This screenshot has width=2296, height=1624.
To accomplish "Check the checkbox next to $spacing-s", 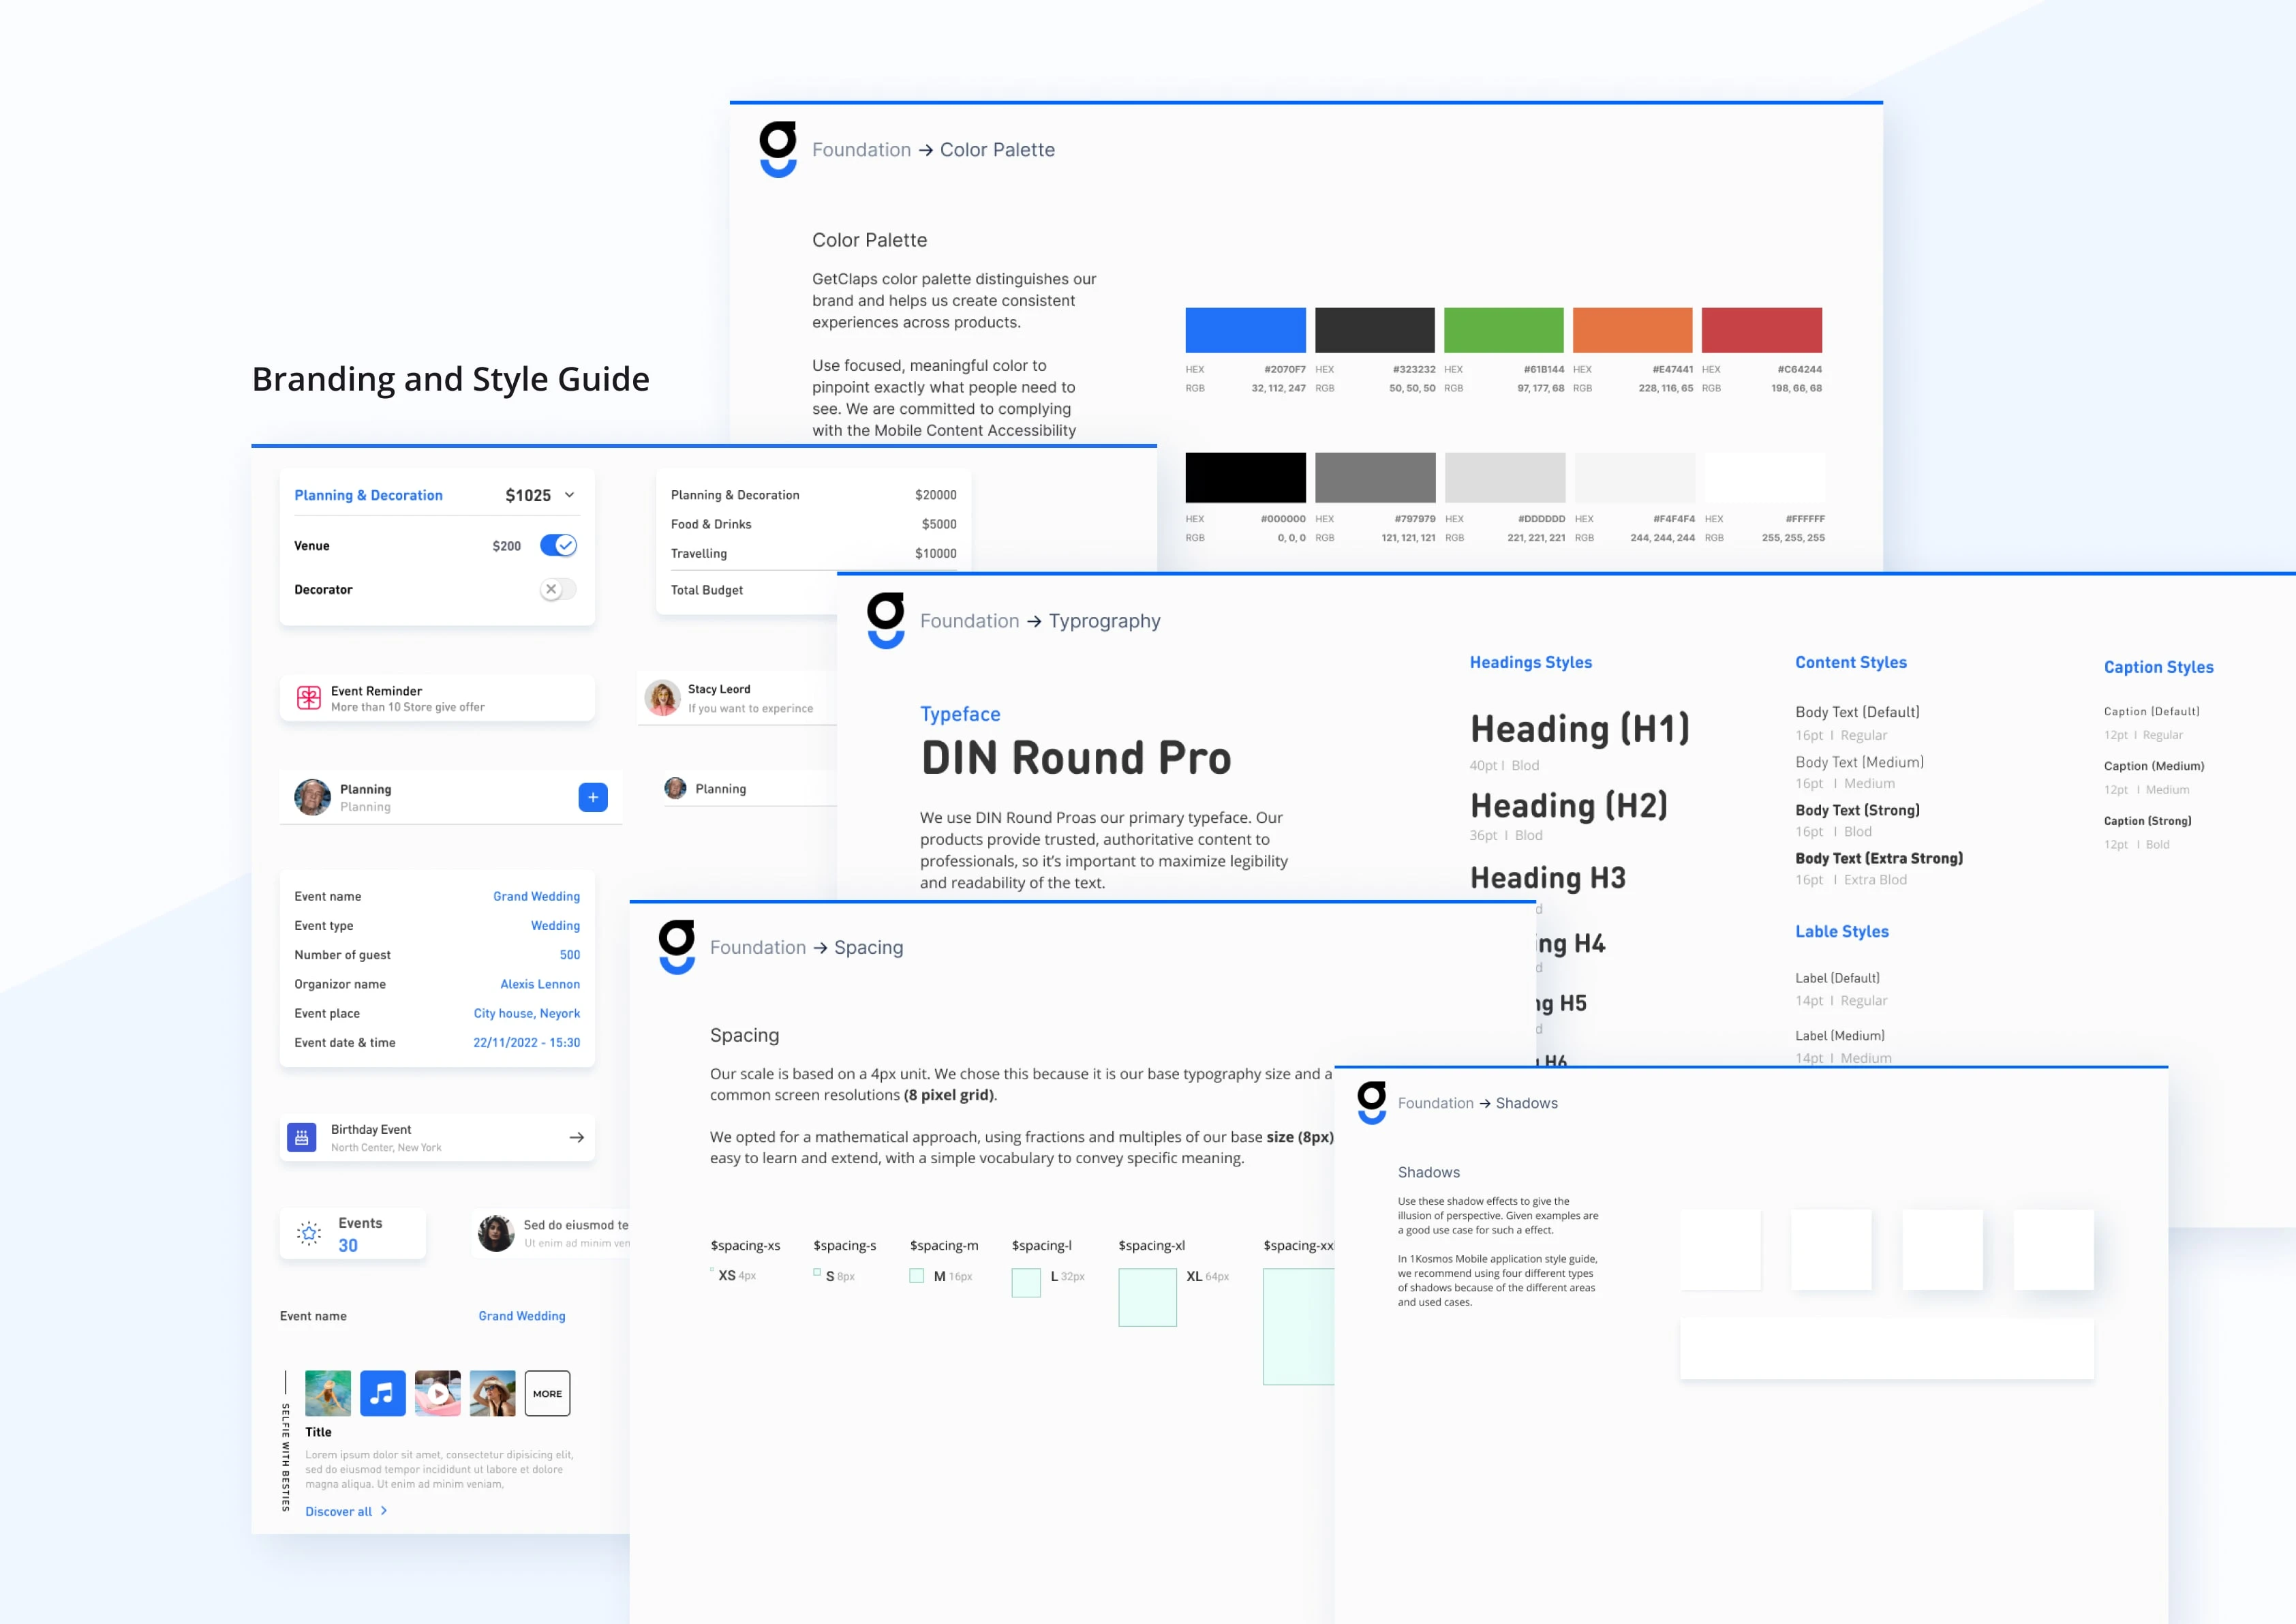I will (x=817, y=1272).
